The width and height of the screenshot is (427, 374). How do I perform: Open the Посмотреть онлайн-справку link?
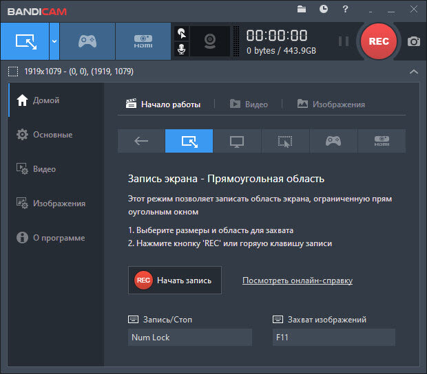pos(298,280)
